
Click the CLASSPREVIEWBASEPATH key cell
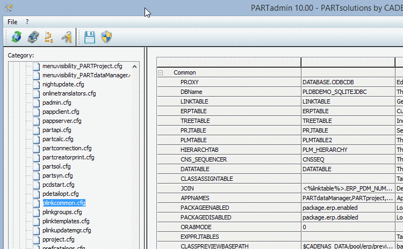(x=229, y=246)
